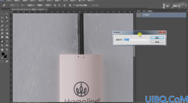Image resolution: width=188 pixels, height=103 pixels.
Task: Select the Clone Stamp tool
Action: [2, 29]
